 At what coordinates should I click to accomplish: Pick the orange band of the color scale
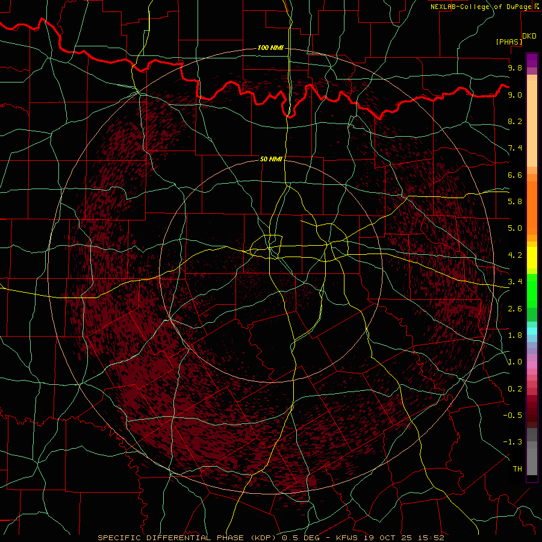pos(532,208)
